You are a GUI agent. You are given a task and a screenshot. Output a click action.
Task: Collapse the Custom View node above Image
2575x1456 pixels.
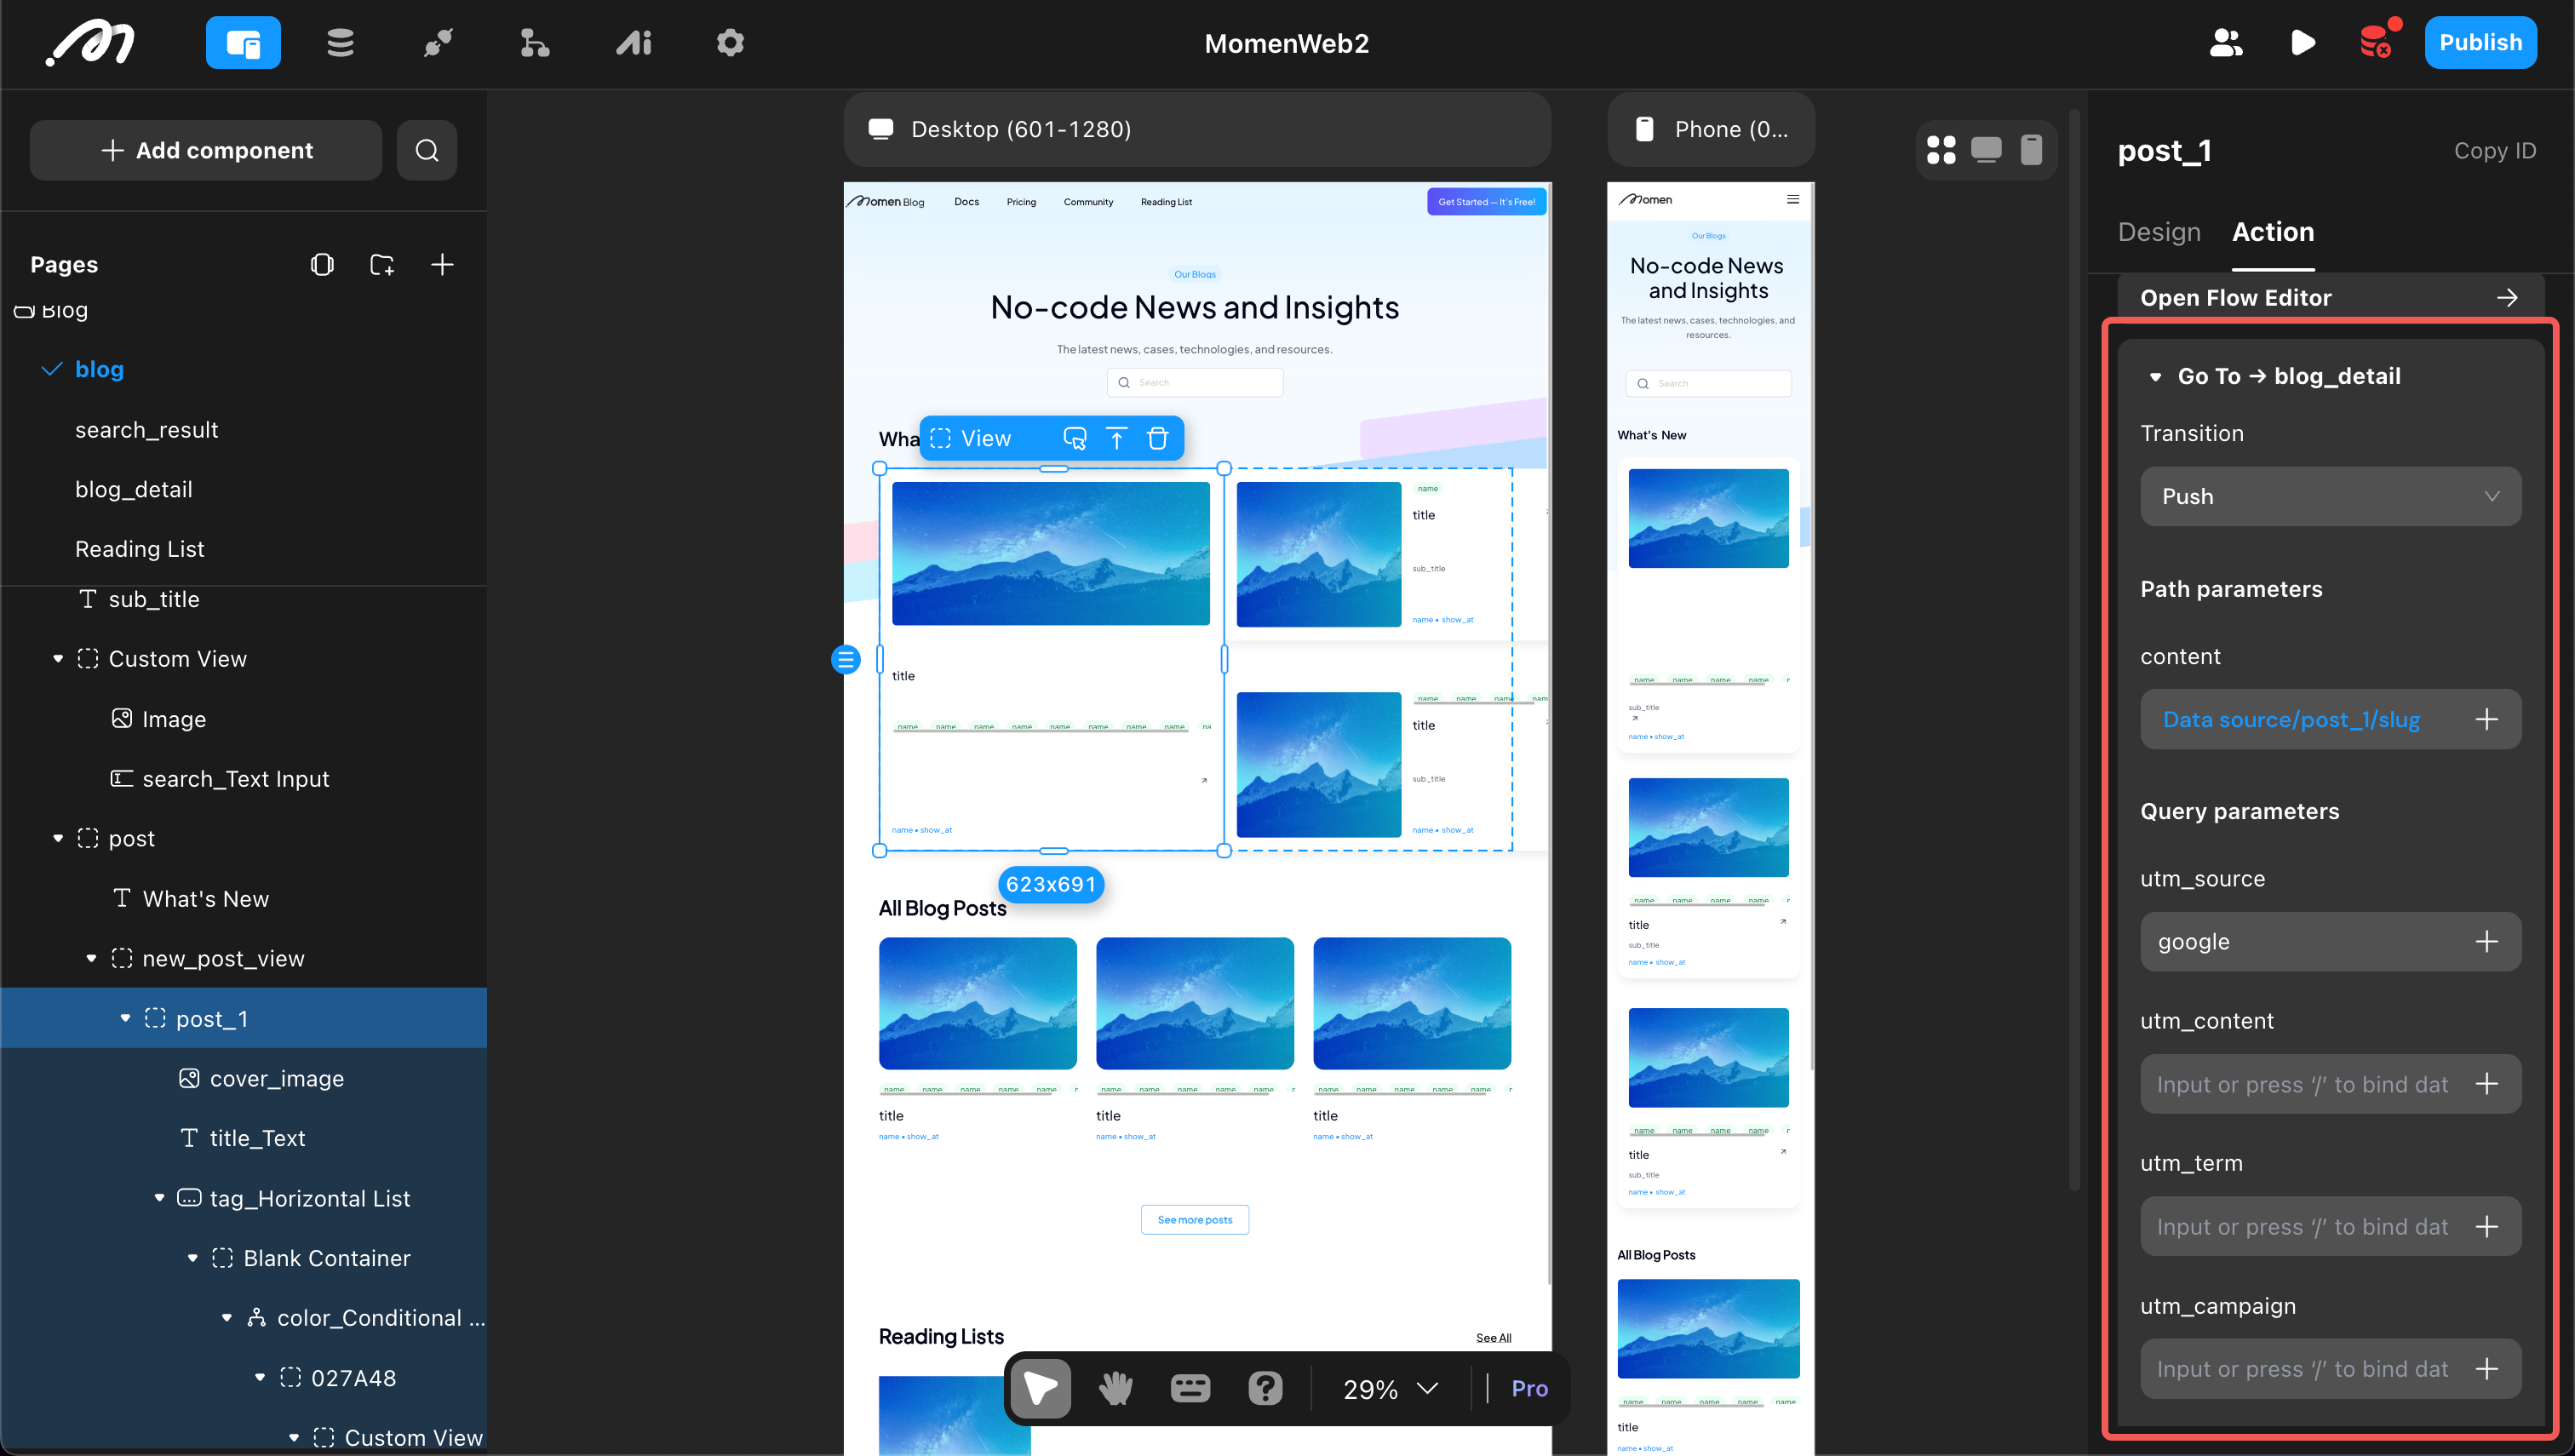pyautogui.click(x=58, y=659)
